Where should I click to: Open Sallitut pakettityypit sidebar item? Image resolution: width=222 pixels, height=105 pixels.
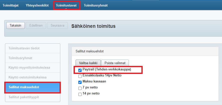click(x=33, y=97)
